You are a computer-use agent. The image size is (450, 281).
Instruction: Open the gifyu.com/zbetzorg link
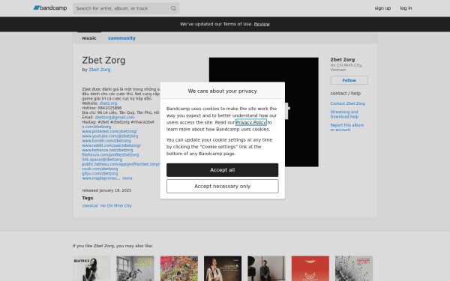100,174
